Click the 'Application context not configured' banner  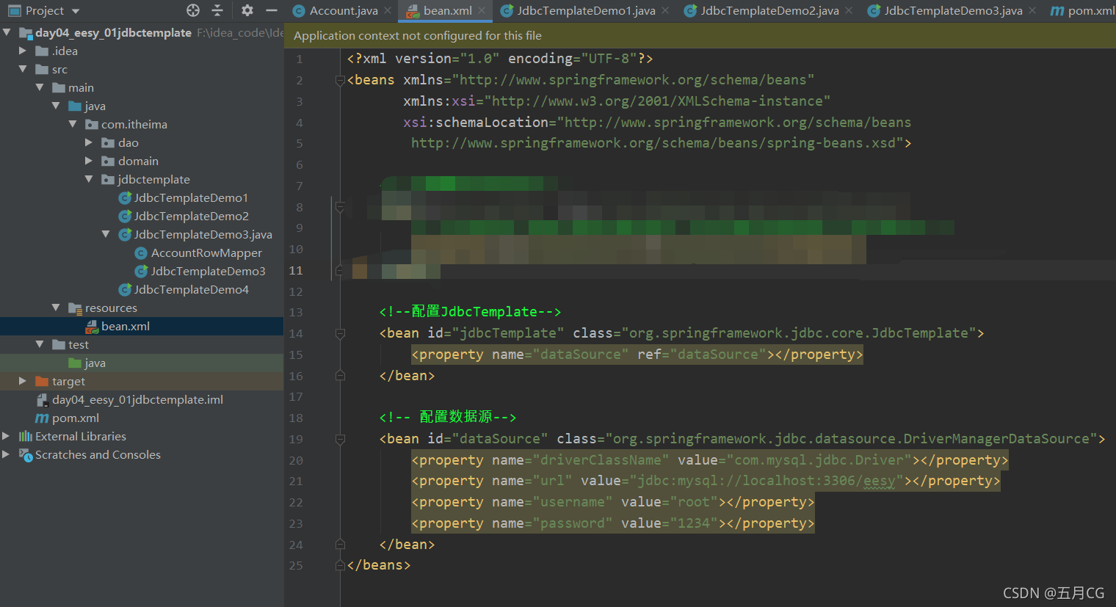(700, 35)
